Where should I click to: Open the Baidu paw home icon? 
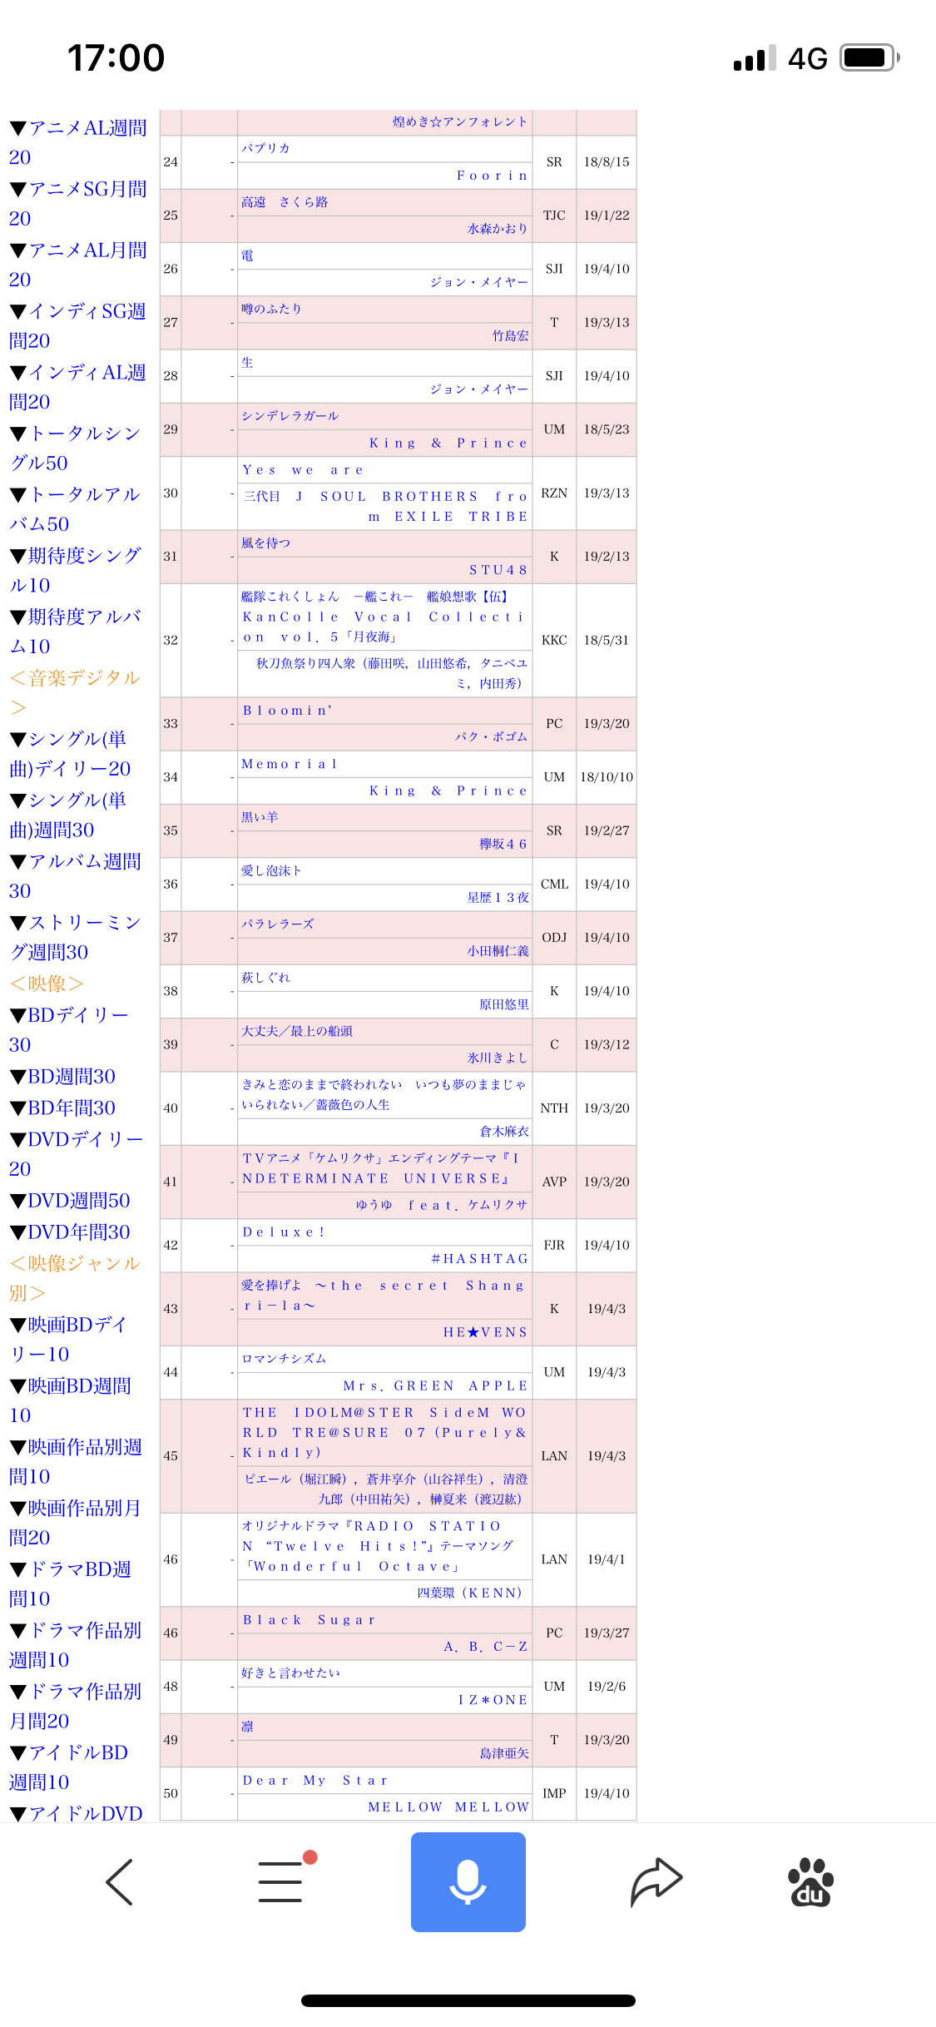[810, 1881]
